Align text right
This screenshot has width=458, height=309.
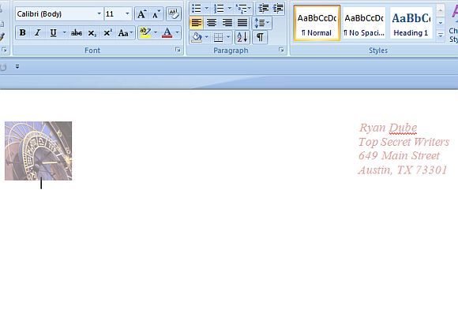pos(227,23)
